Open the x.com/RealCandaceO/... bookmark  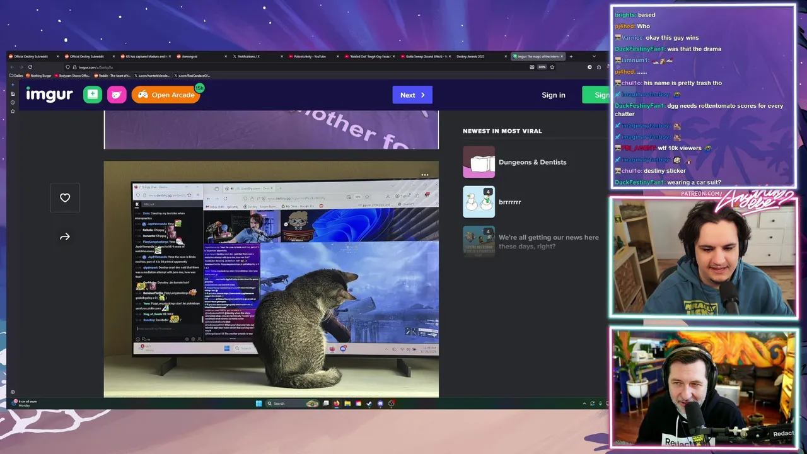coord(192,76)
